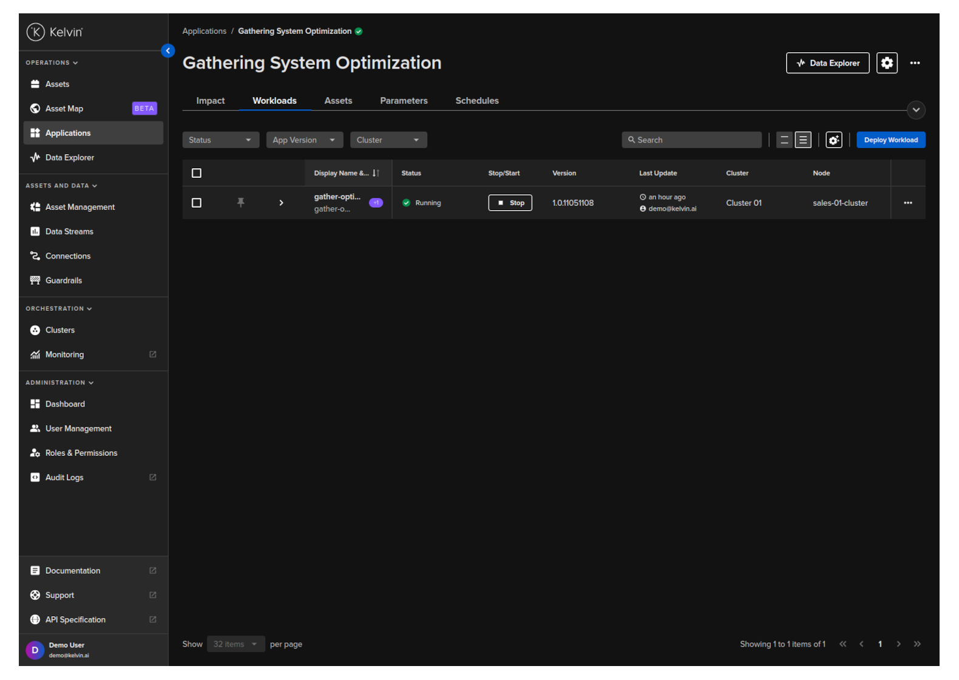The image size is (959, 680).
Task: Open the gear settings icon beside Data Explorer
Action: (887, 63)
